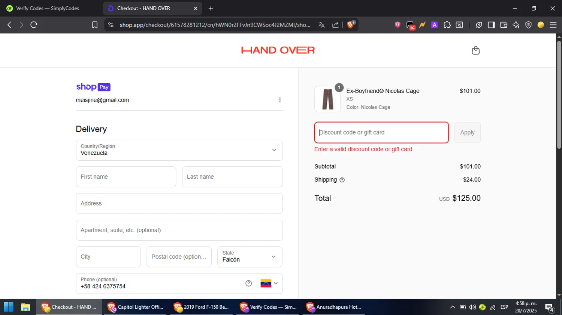Click the First name field
This screenshot has width=562, height=315.
pos(126,177)
